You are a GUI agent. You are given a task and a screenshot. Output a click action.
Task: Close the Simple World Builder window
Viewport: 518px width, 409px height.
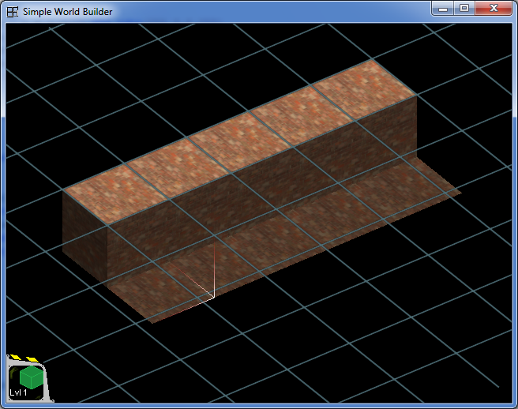pos(494,8)
